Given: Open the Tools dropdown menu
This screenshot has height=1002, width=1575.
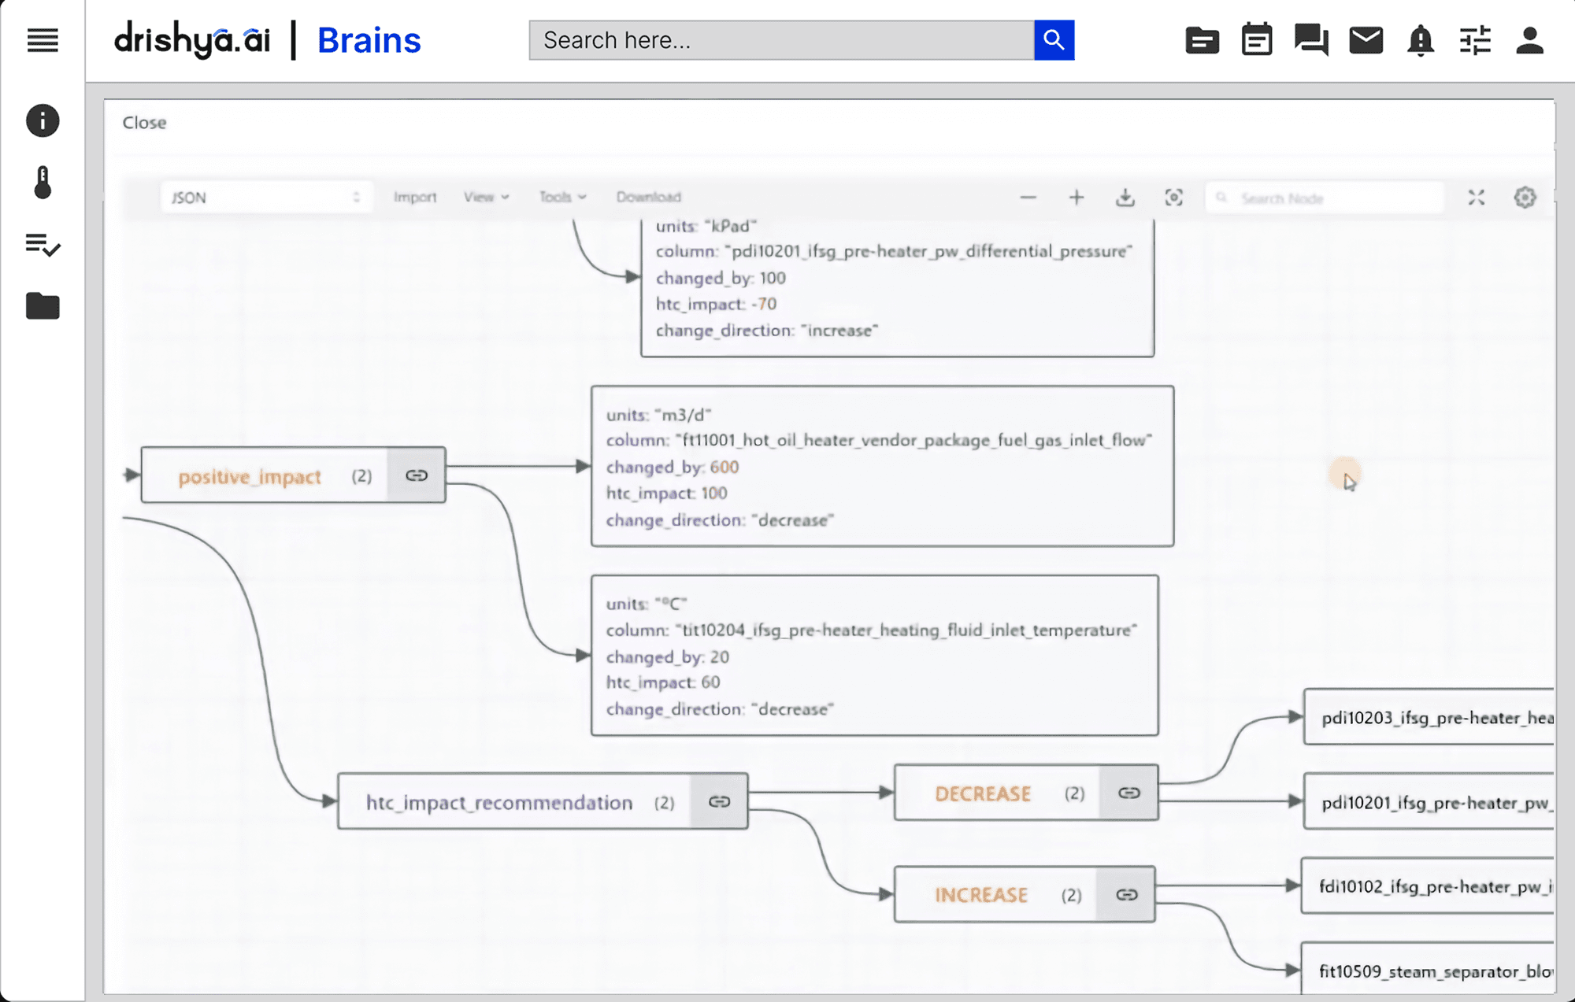Looking at the screenshot, I should [x=562, y=197].
